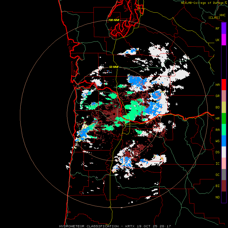Select the BD yellow legend block
This screenshot has height=228, width=228.
tap(224, 107)
